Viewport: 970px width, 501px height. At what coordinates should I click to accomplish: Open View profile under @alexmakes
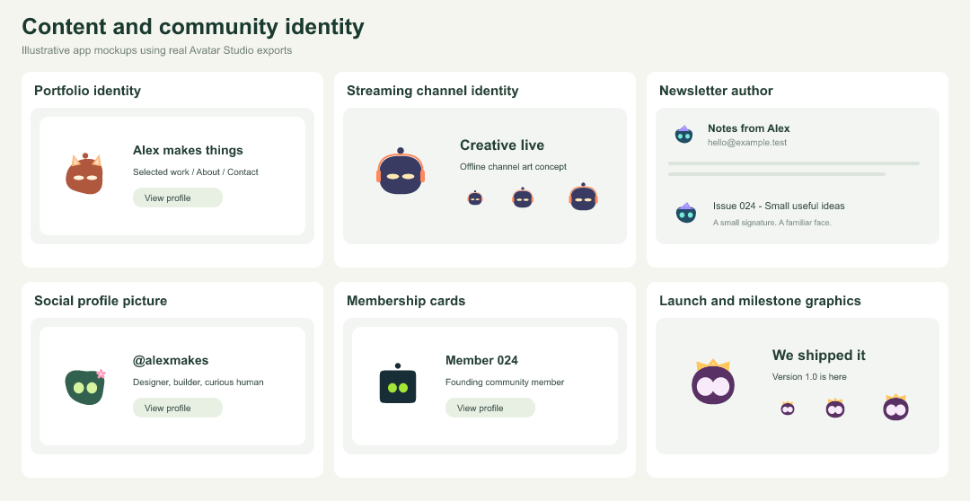(178, 409)
